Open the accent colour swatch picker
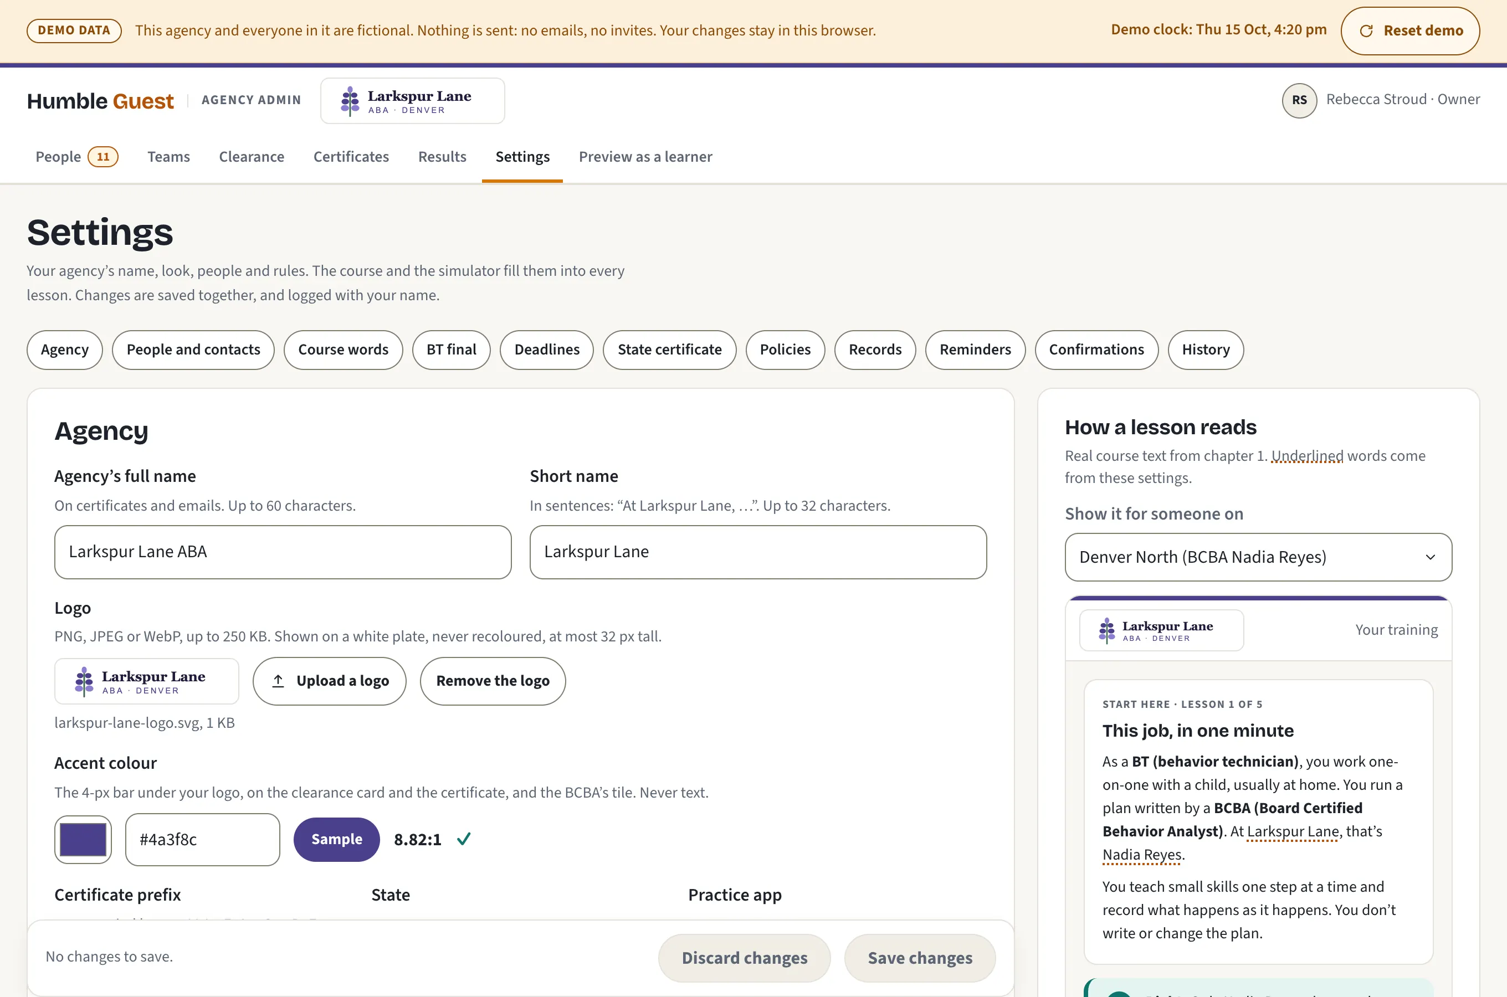The height and width of the screenshot is (997, 1507). (83, 839)
